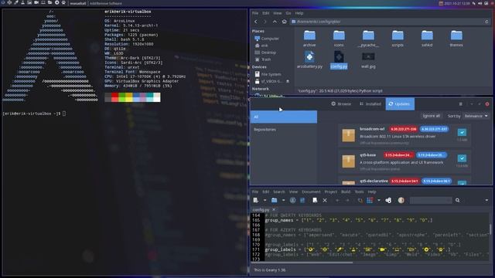Select File System under Devices
This screenshot has height=278, width=495.
click(268, 74)
